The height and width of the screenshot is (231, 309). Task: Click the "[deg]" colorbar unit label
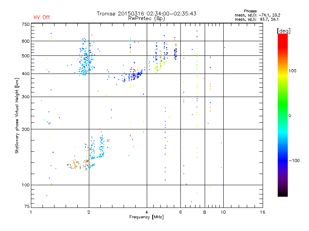click(x=284, y=31)
